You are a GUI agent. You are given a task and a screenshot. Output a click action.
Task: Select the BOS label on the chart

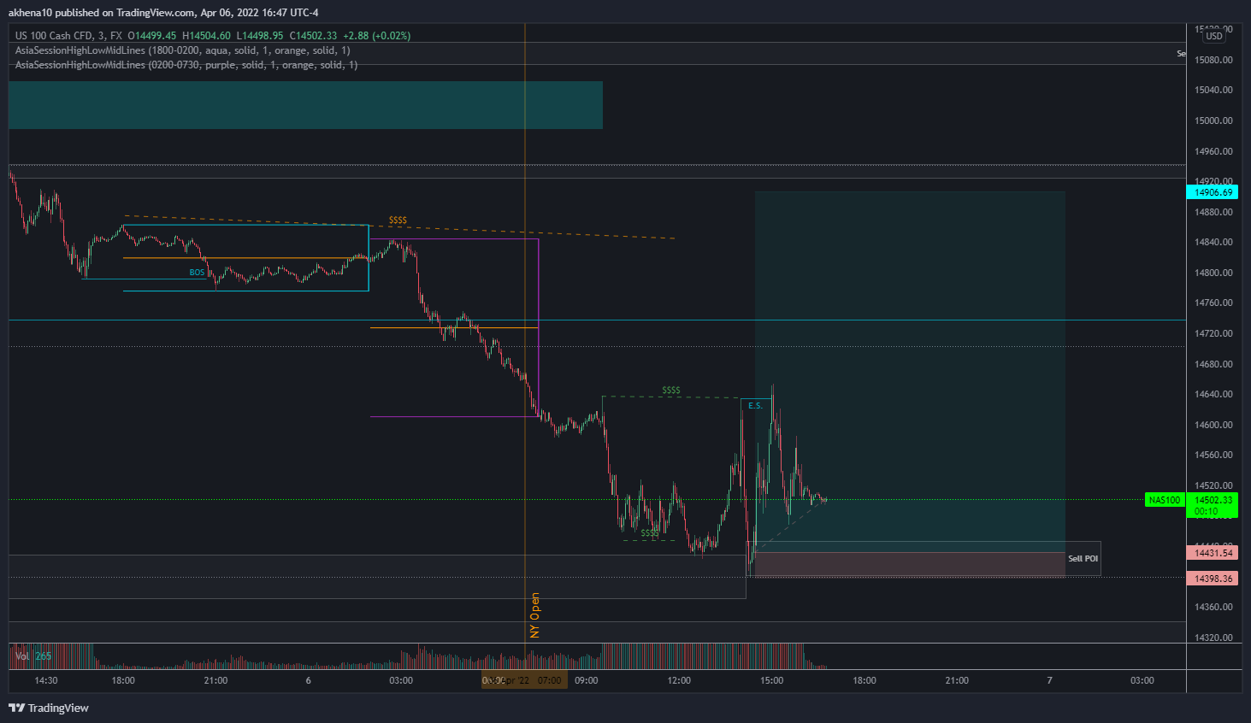197,273
